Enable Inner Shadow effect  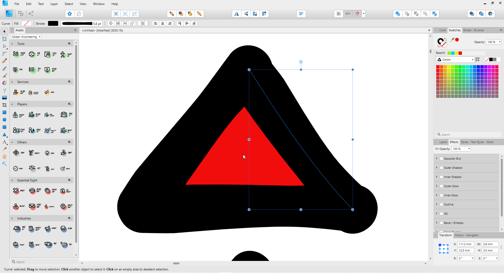click(x=441, y=177)
